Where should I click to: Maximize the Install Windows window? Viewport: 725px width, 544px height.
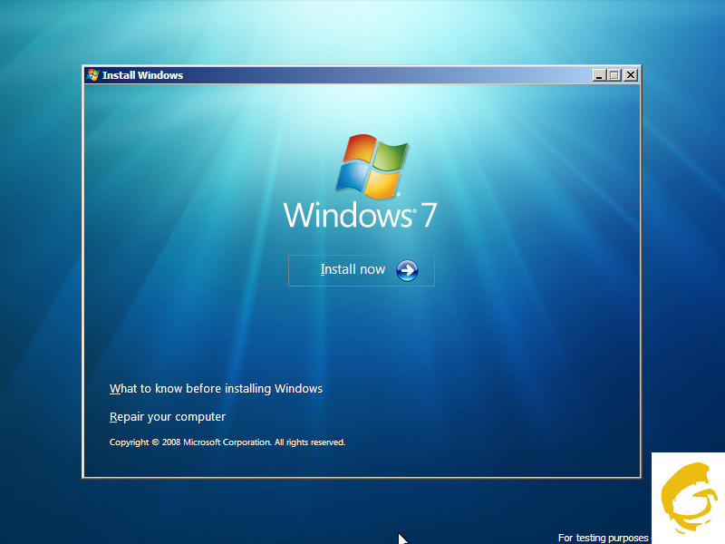pos(614,75)
